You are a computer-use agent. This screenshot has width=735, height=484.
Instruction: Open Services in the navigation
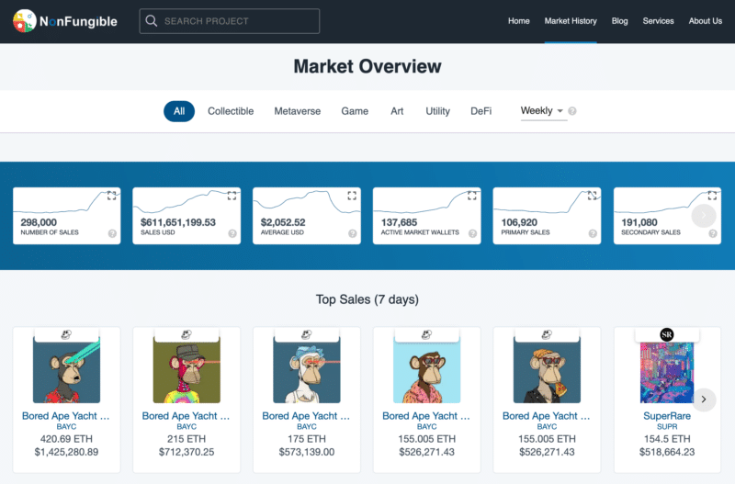pos(658,21)
